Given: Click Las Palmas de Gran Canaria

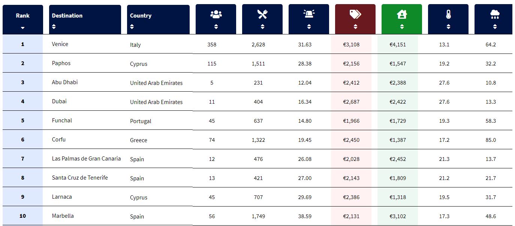Looking at the screenshot, I should point(86,159).
